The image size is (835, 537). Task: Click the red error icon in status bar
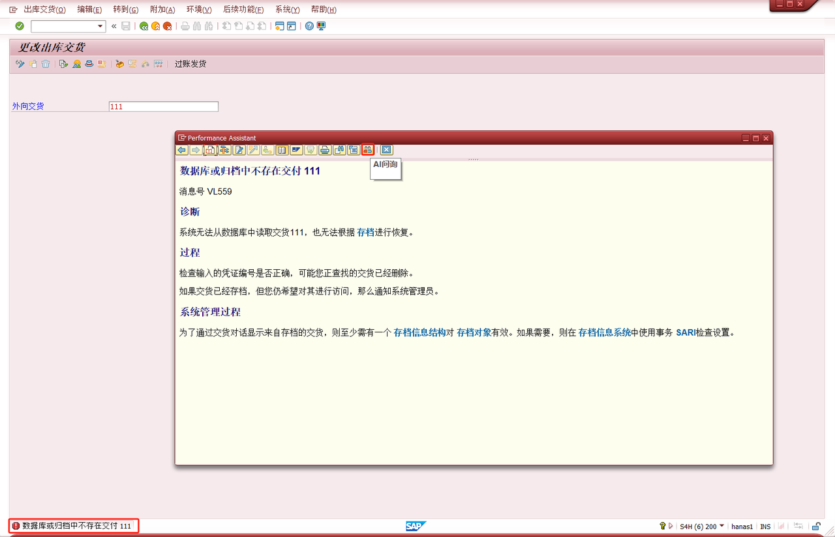(16, 526)
